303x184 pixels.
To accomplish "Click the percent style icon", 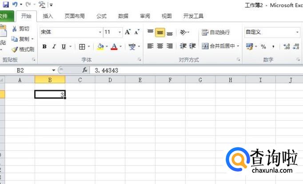I will tap(263, 47).
